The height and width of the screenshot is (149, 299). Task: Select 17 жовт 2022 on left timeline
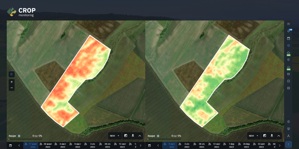pos(31,145)
